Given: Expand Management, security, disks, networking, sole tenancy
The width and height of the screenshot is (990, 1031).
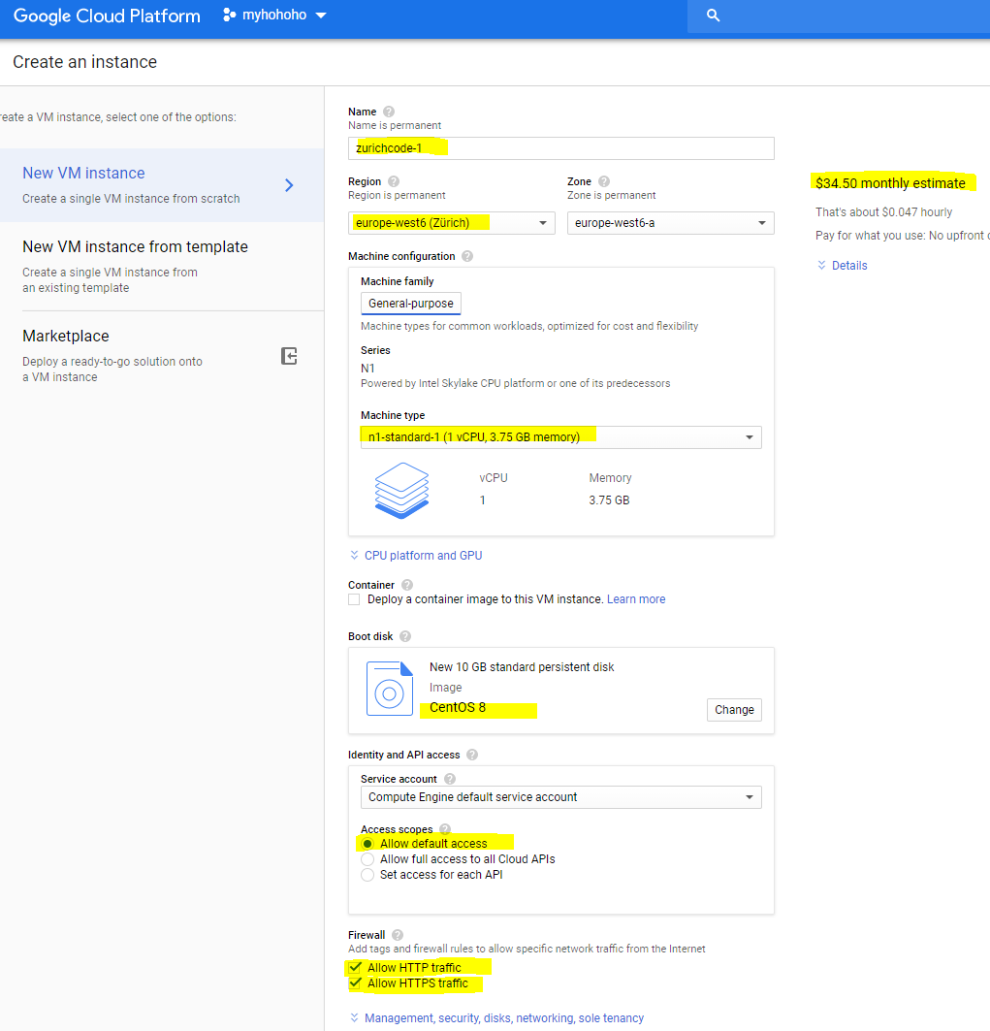Looking at the screenshot, I should pyautogui.click(x=497, y=1017).
